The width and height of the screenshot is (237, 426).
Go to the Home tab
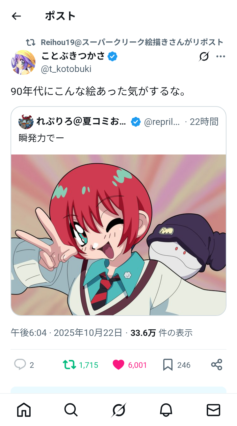24,410
